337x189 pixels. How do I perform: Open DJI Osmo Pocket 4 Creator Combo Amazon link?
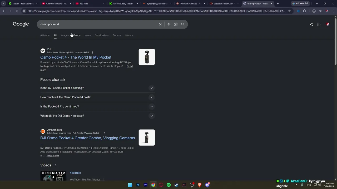click(88, 138)
